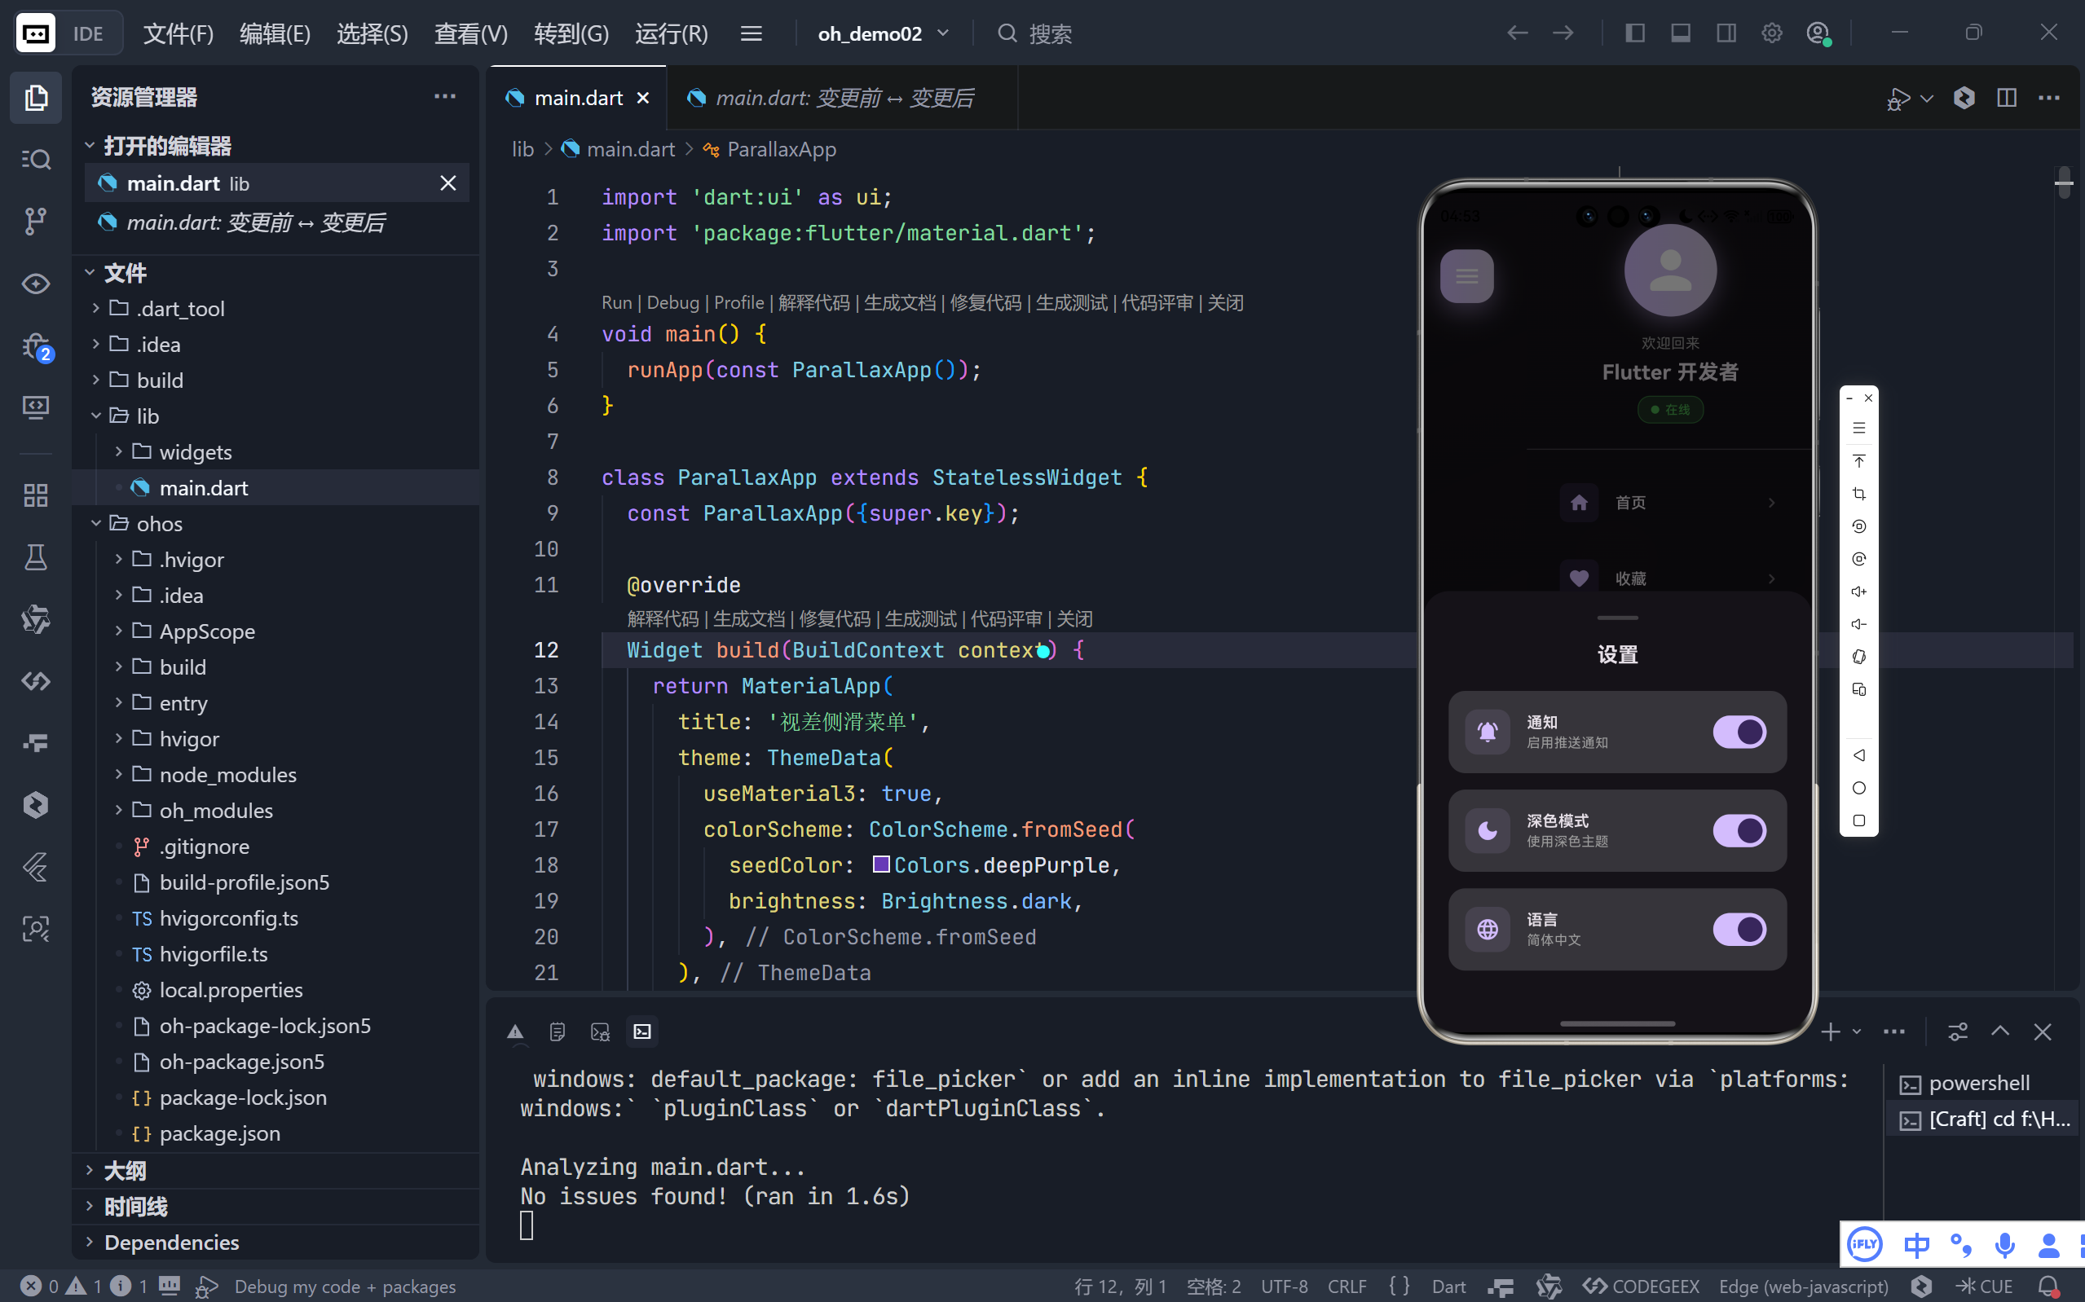
Task: Click the Debug code lens above main()
Action: [672, 302]
